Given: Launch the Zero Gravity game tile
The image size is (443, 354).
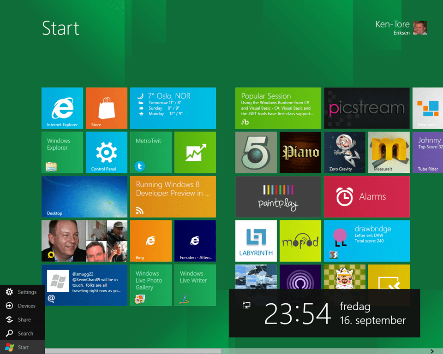Looking at the screenshot, I should point(345,153).
